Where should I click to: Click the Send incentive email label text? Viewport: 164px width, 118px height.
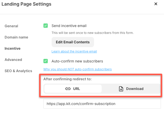click(x=69, y=26)
